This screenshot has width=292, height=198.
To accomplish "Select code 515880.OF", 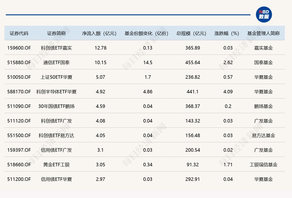I will pos(19,63).
